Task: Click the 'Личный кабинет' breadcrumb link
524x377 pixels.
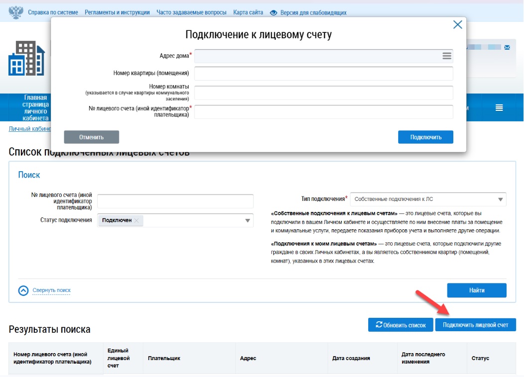Action: tap(30, 129)
